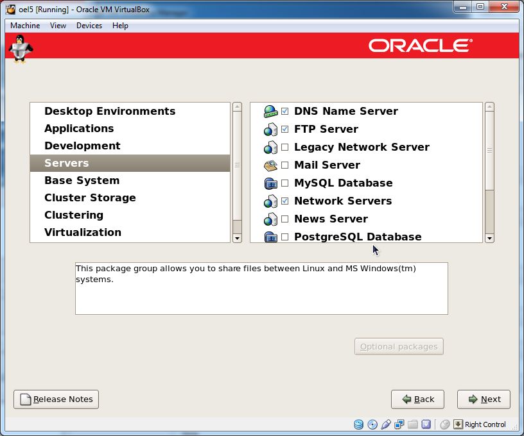The height and width of the screenshot is (436, 524).
Task: Click the Network Servers icon
Action: 271,201
